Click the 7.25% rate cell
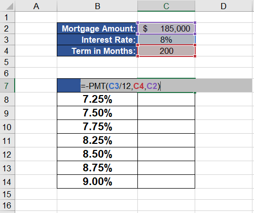254x213 pixels. [97, 99]
